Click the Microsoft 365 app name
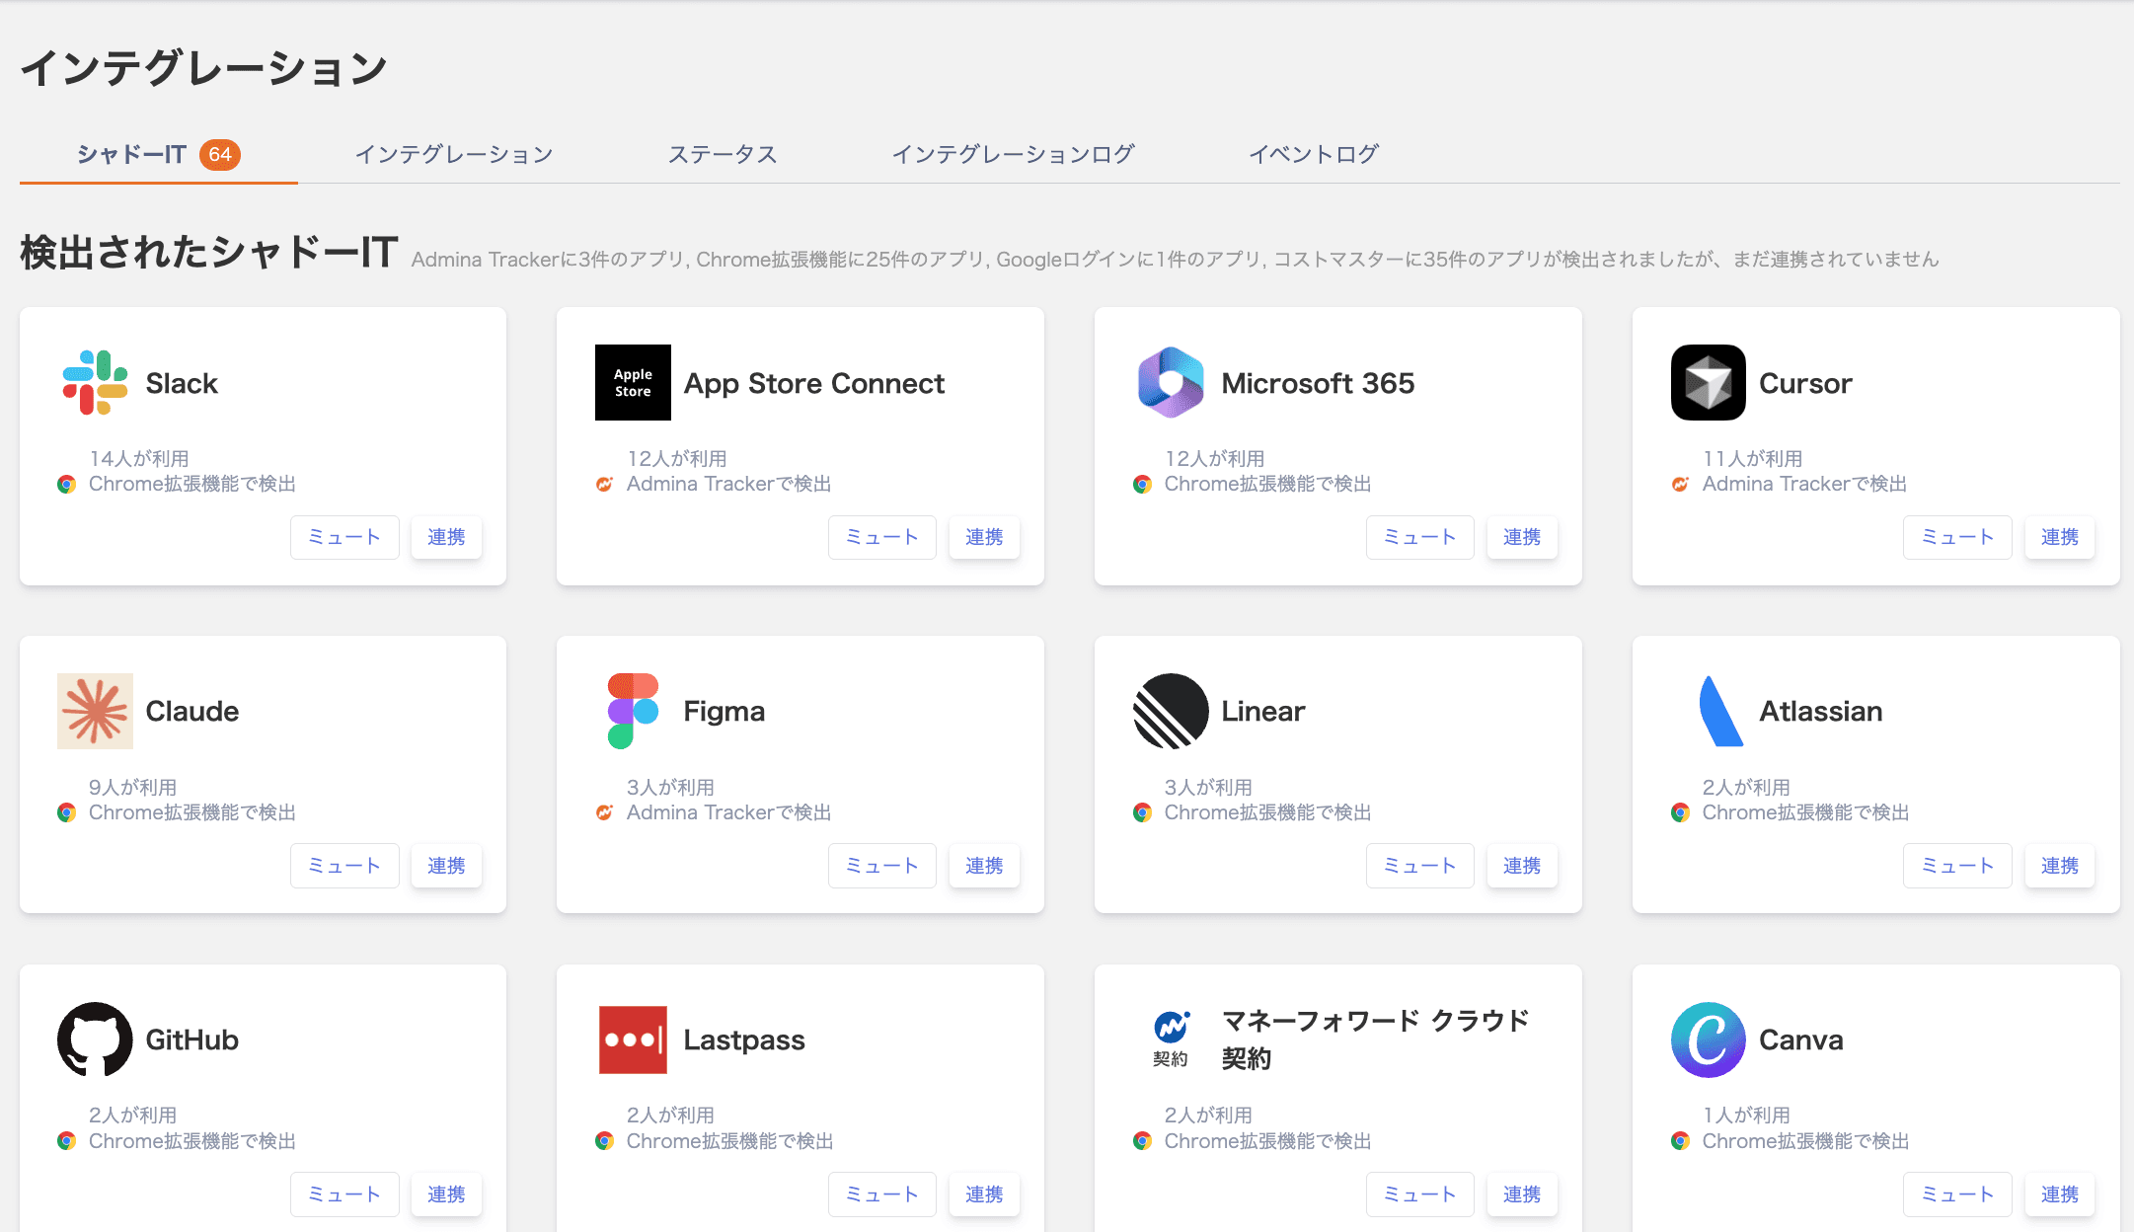This screenshot has height=1232, width=2134. pos(1318,383)
